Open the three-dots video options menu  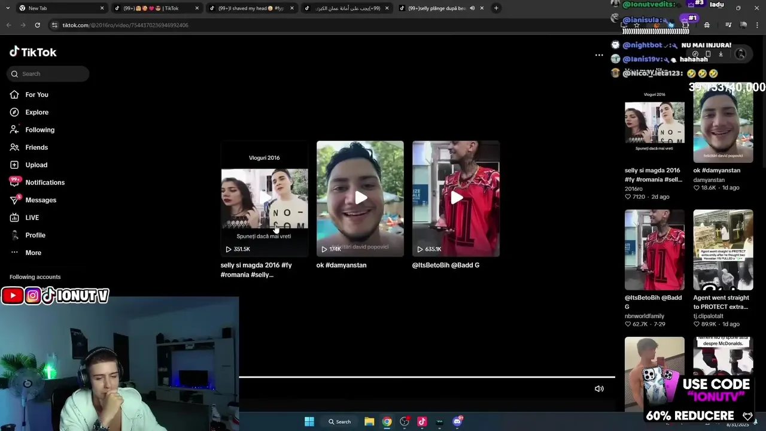599,55
